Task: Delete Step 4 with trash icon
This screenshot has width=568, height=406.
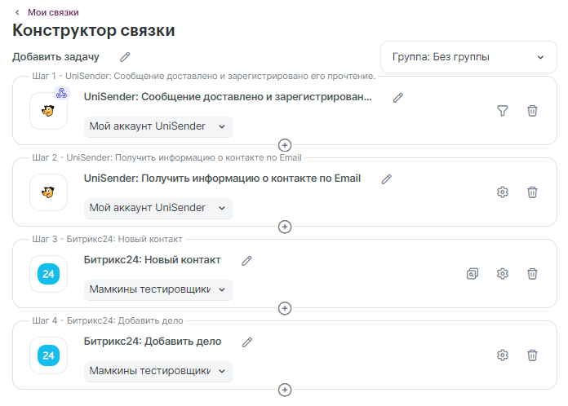Action: pos(532,355)
